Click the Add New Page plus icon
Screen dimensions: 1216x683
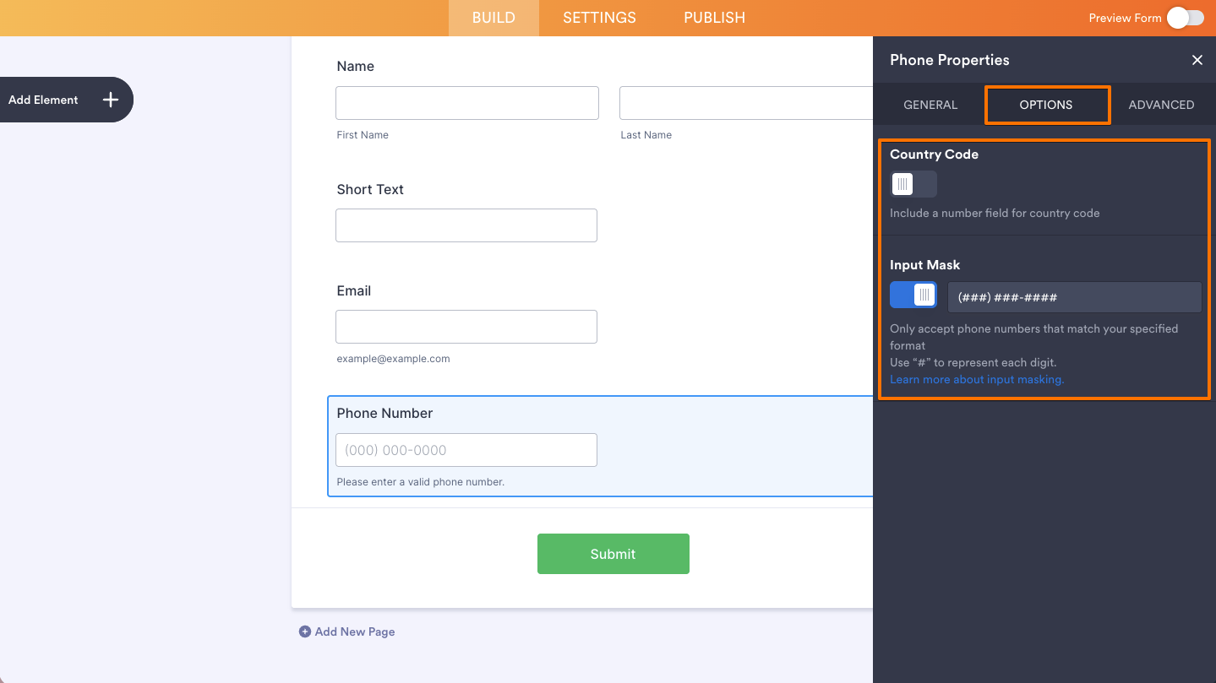(x=305, y=632)
